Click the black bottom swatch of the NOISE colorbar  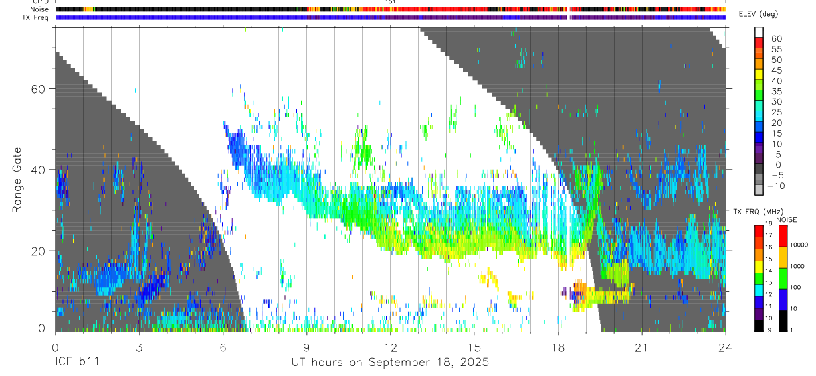[x=783, y=320]
